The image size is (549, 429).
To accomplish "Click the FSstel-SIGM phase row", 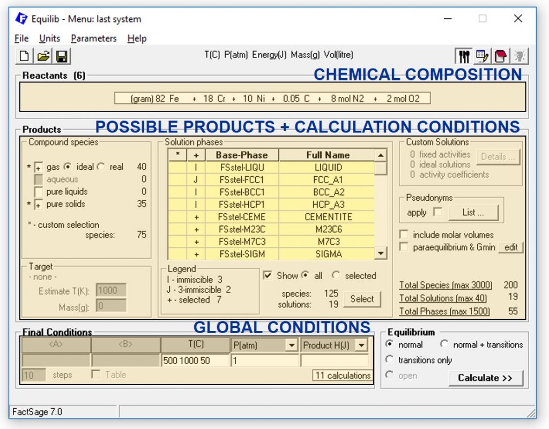I will 271,254.
